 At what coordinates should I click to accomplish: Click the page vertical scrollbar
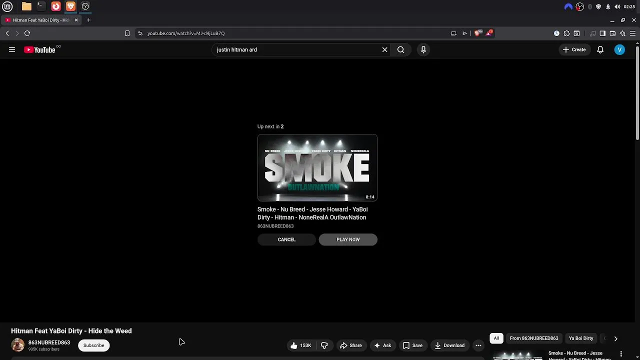(x=637, y=93)
